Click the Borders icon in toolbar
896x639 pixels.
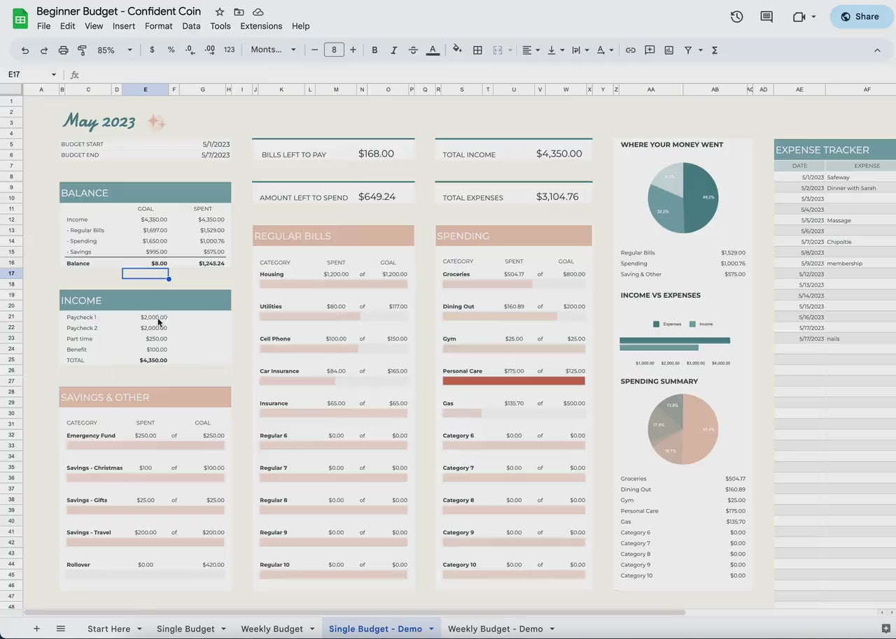coord(477,50)
